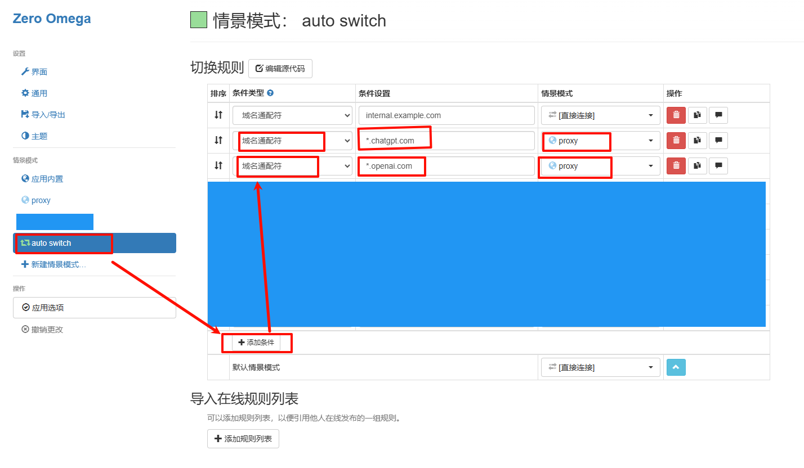
Task: Select the proxy profile in sidebar
Action: 41,200
